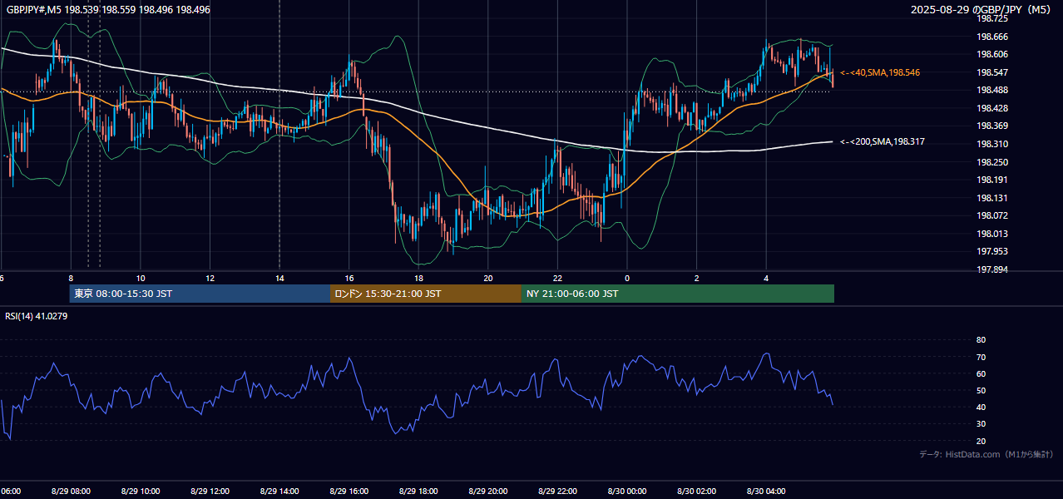Click RSI scale level 30
Screen dimensions: 1063x499
pos(981,424)
